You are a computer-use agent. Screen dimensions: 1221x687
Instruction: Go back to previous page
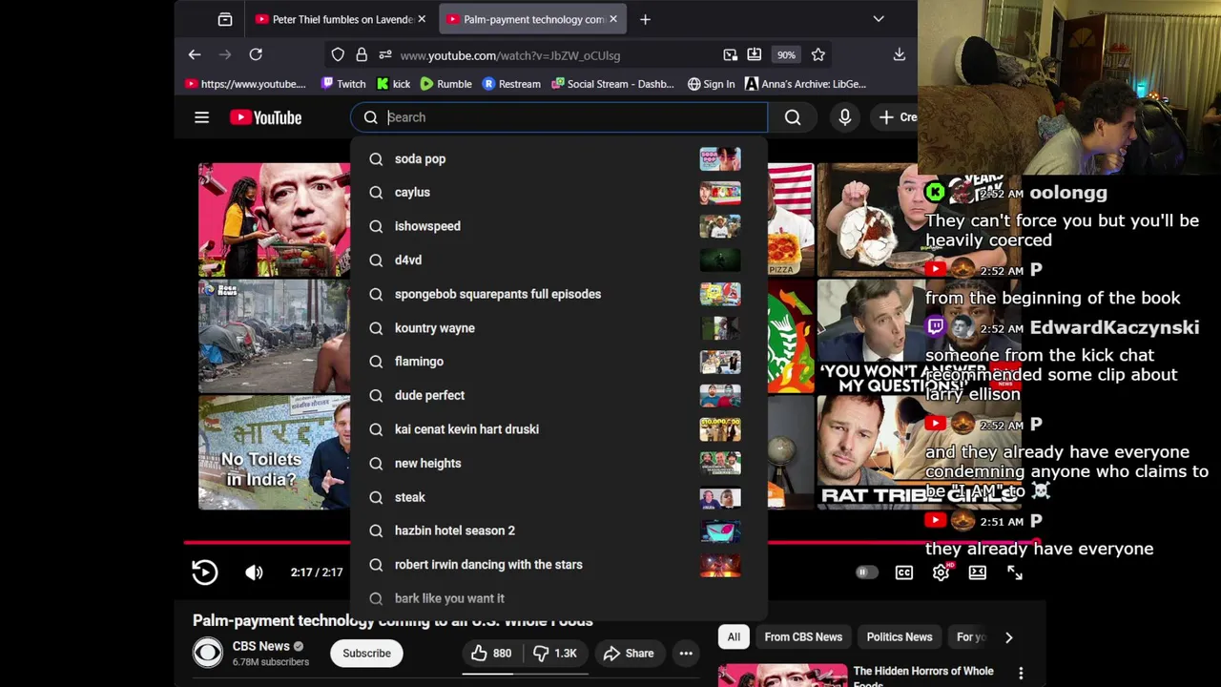coord(195,55)
